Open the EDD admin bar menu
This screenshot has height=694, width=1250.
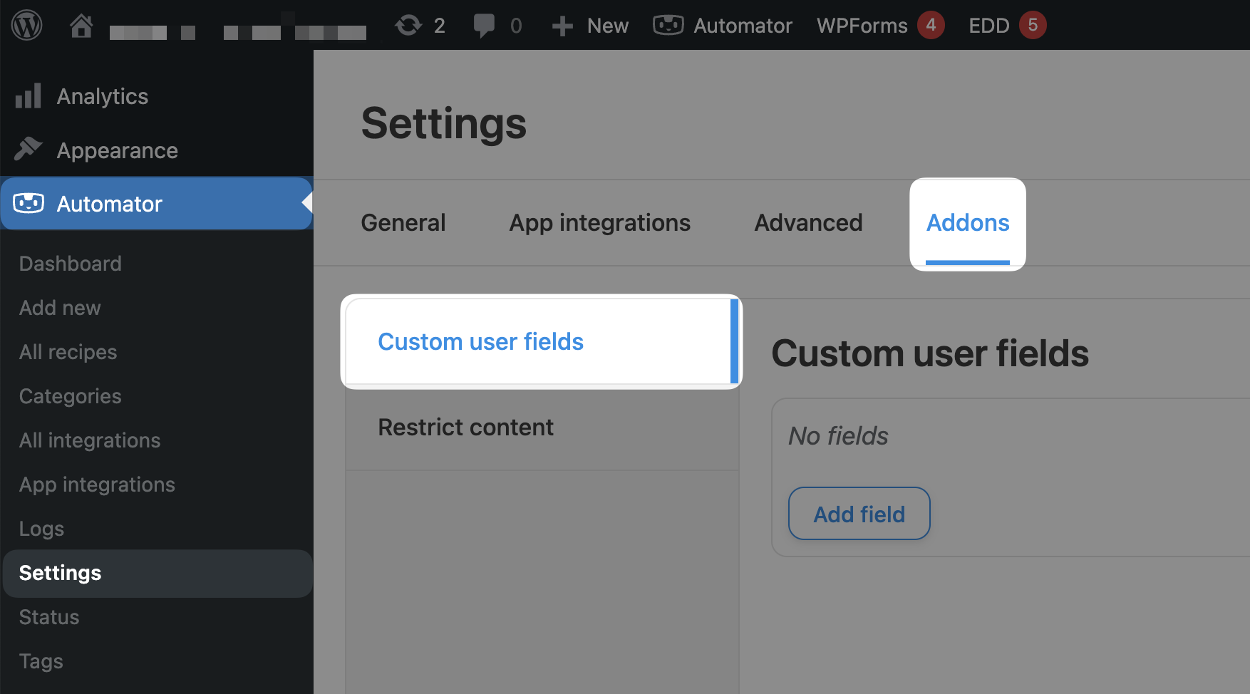coord(988,26)
